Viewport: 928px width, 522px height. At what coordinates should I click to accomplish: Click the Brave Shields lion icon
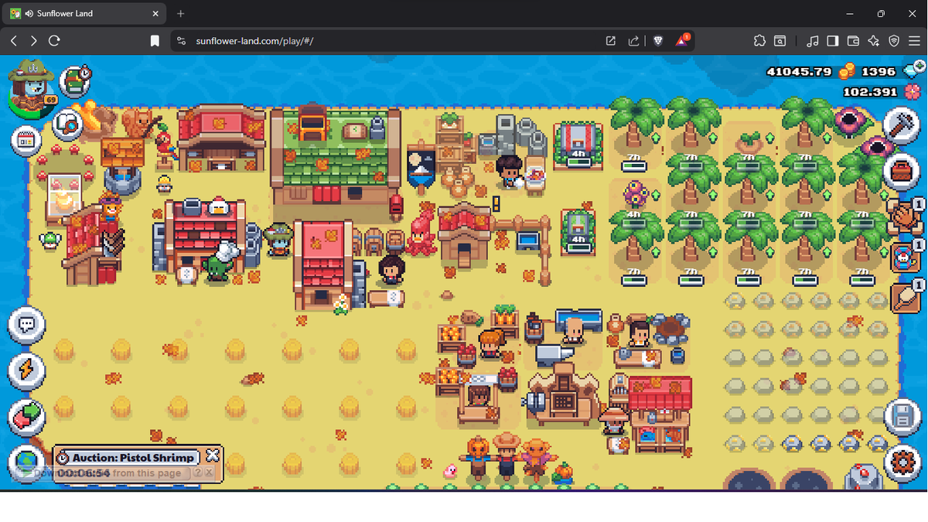pyautogui.click(x=658, y=41)
